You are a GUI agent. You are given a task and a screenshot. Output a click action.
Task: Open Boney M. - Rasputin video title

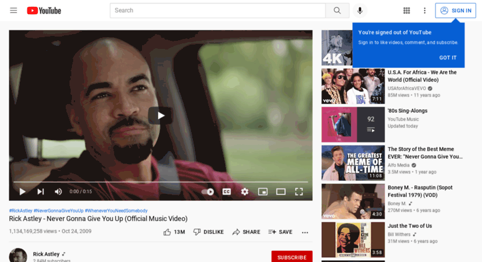[419, 191]
